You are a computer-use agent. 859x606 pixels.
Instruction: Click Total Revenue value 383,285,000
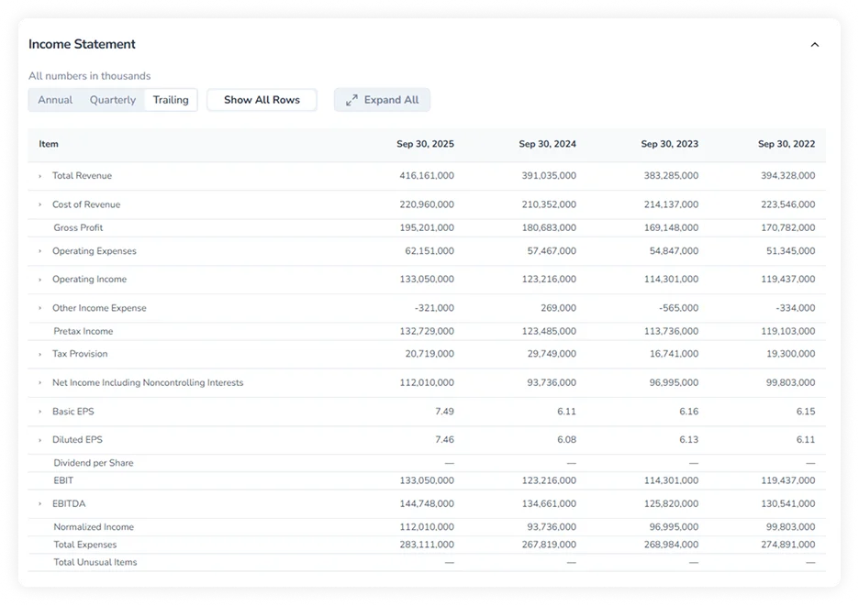(x=671, y=176)
